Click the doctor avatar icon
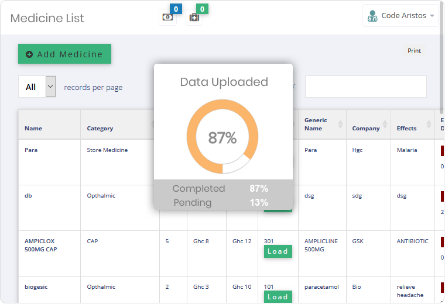 click(372, 16)
